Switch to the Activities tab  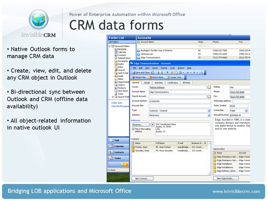point(159,83)
